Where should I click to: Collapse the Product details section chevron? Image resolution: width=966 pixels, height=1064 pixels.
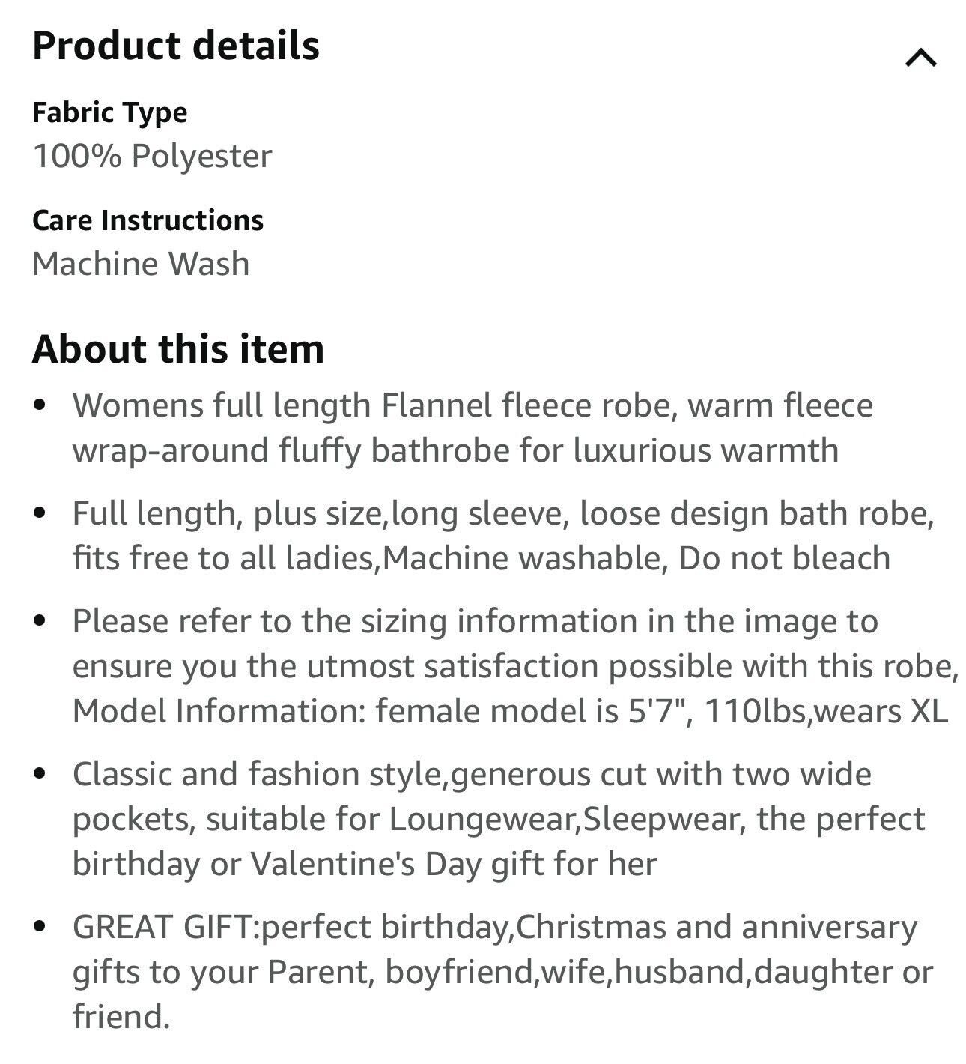click(920, 58)
